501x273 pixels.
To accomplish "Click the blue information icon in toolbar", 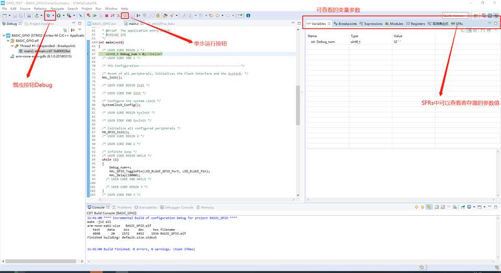I will pos(248,15).
